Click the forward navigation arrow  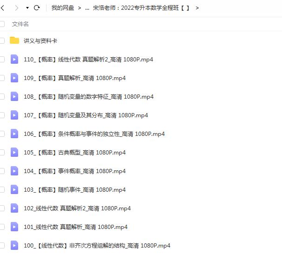(17, 8)
